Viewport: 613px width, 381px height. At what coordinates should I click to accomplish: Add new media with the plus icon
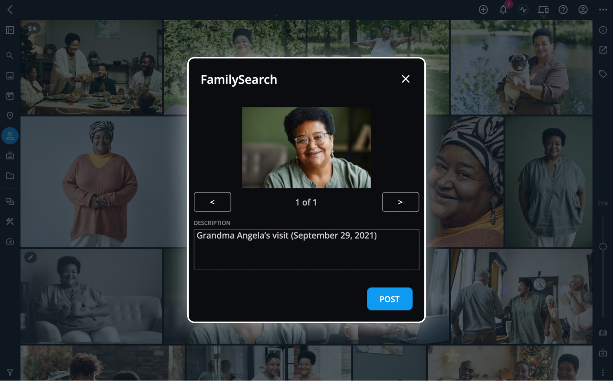483,10
